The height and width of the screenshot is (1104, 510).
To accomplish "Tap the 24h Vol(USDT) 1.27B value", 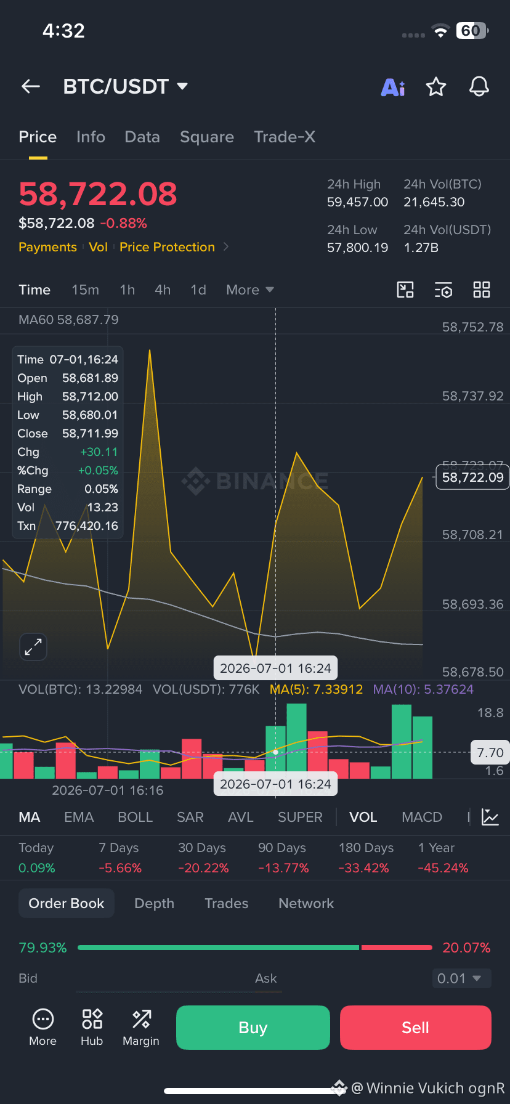I will [x=421, y=248].
